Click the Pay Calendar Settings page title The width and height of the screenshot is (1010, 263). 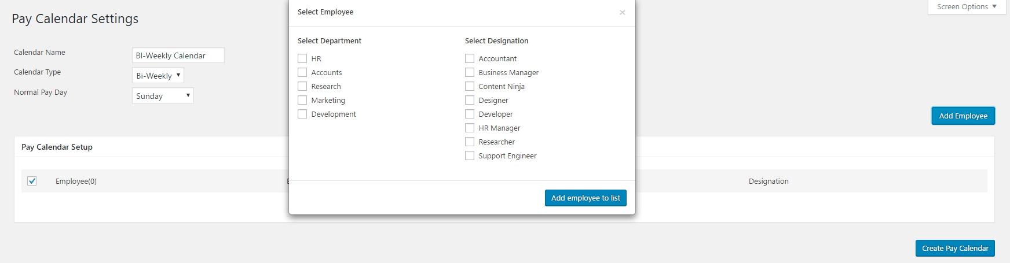click(75, 18)
